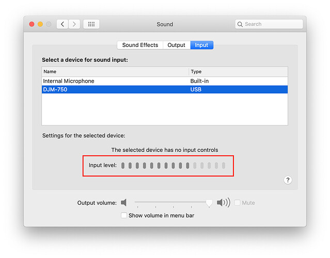Close the Sound preferences window
The image size is (330, 258).
pos(32,24)
